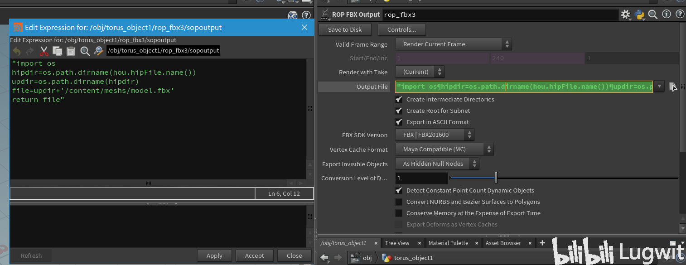This screenshot has width=686, height=265.
Task: Search parameters with the magnifier icon
Action: click(653, 14)
